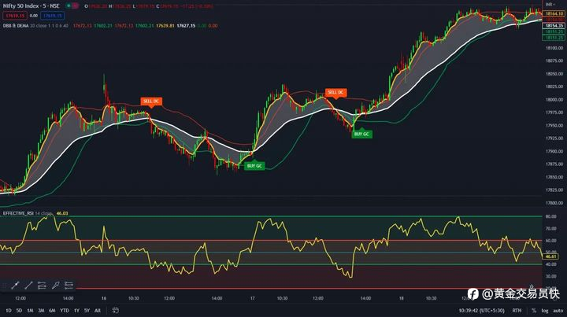
Task: Set the time range to 3M
Action: click(41, 311)
